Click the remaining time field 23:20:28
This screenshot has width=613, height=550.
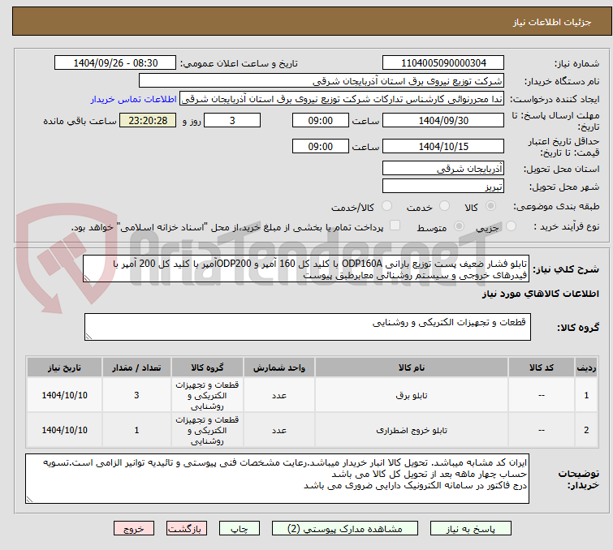tap(148, 120)
